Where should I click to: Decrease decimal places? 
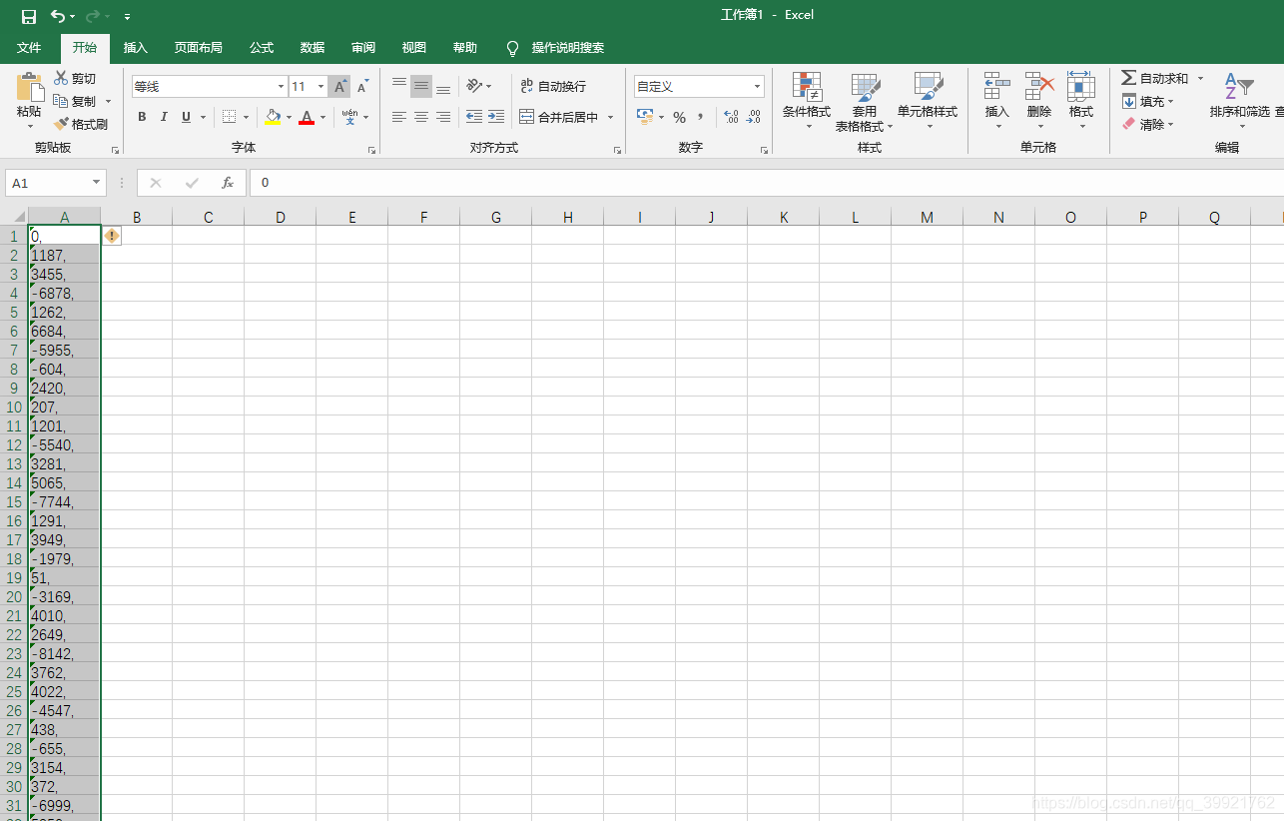(x=754, y=117)
